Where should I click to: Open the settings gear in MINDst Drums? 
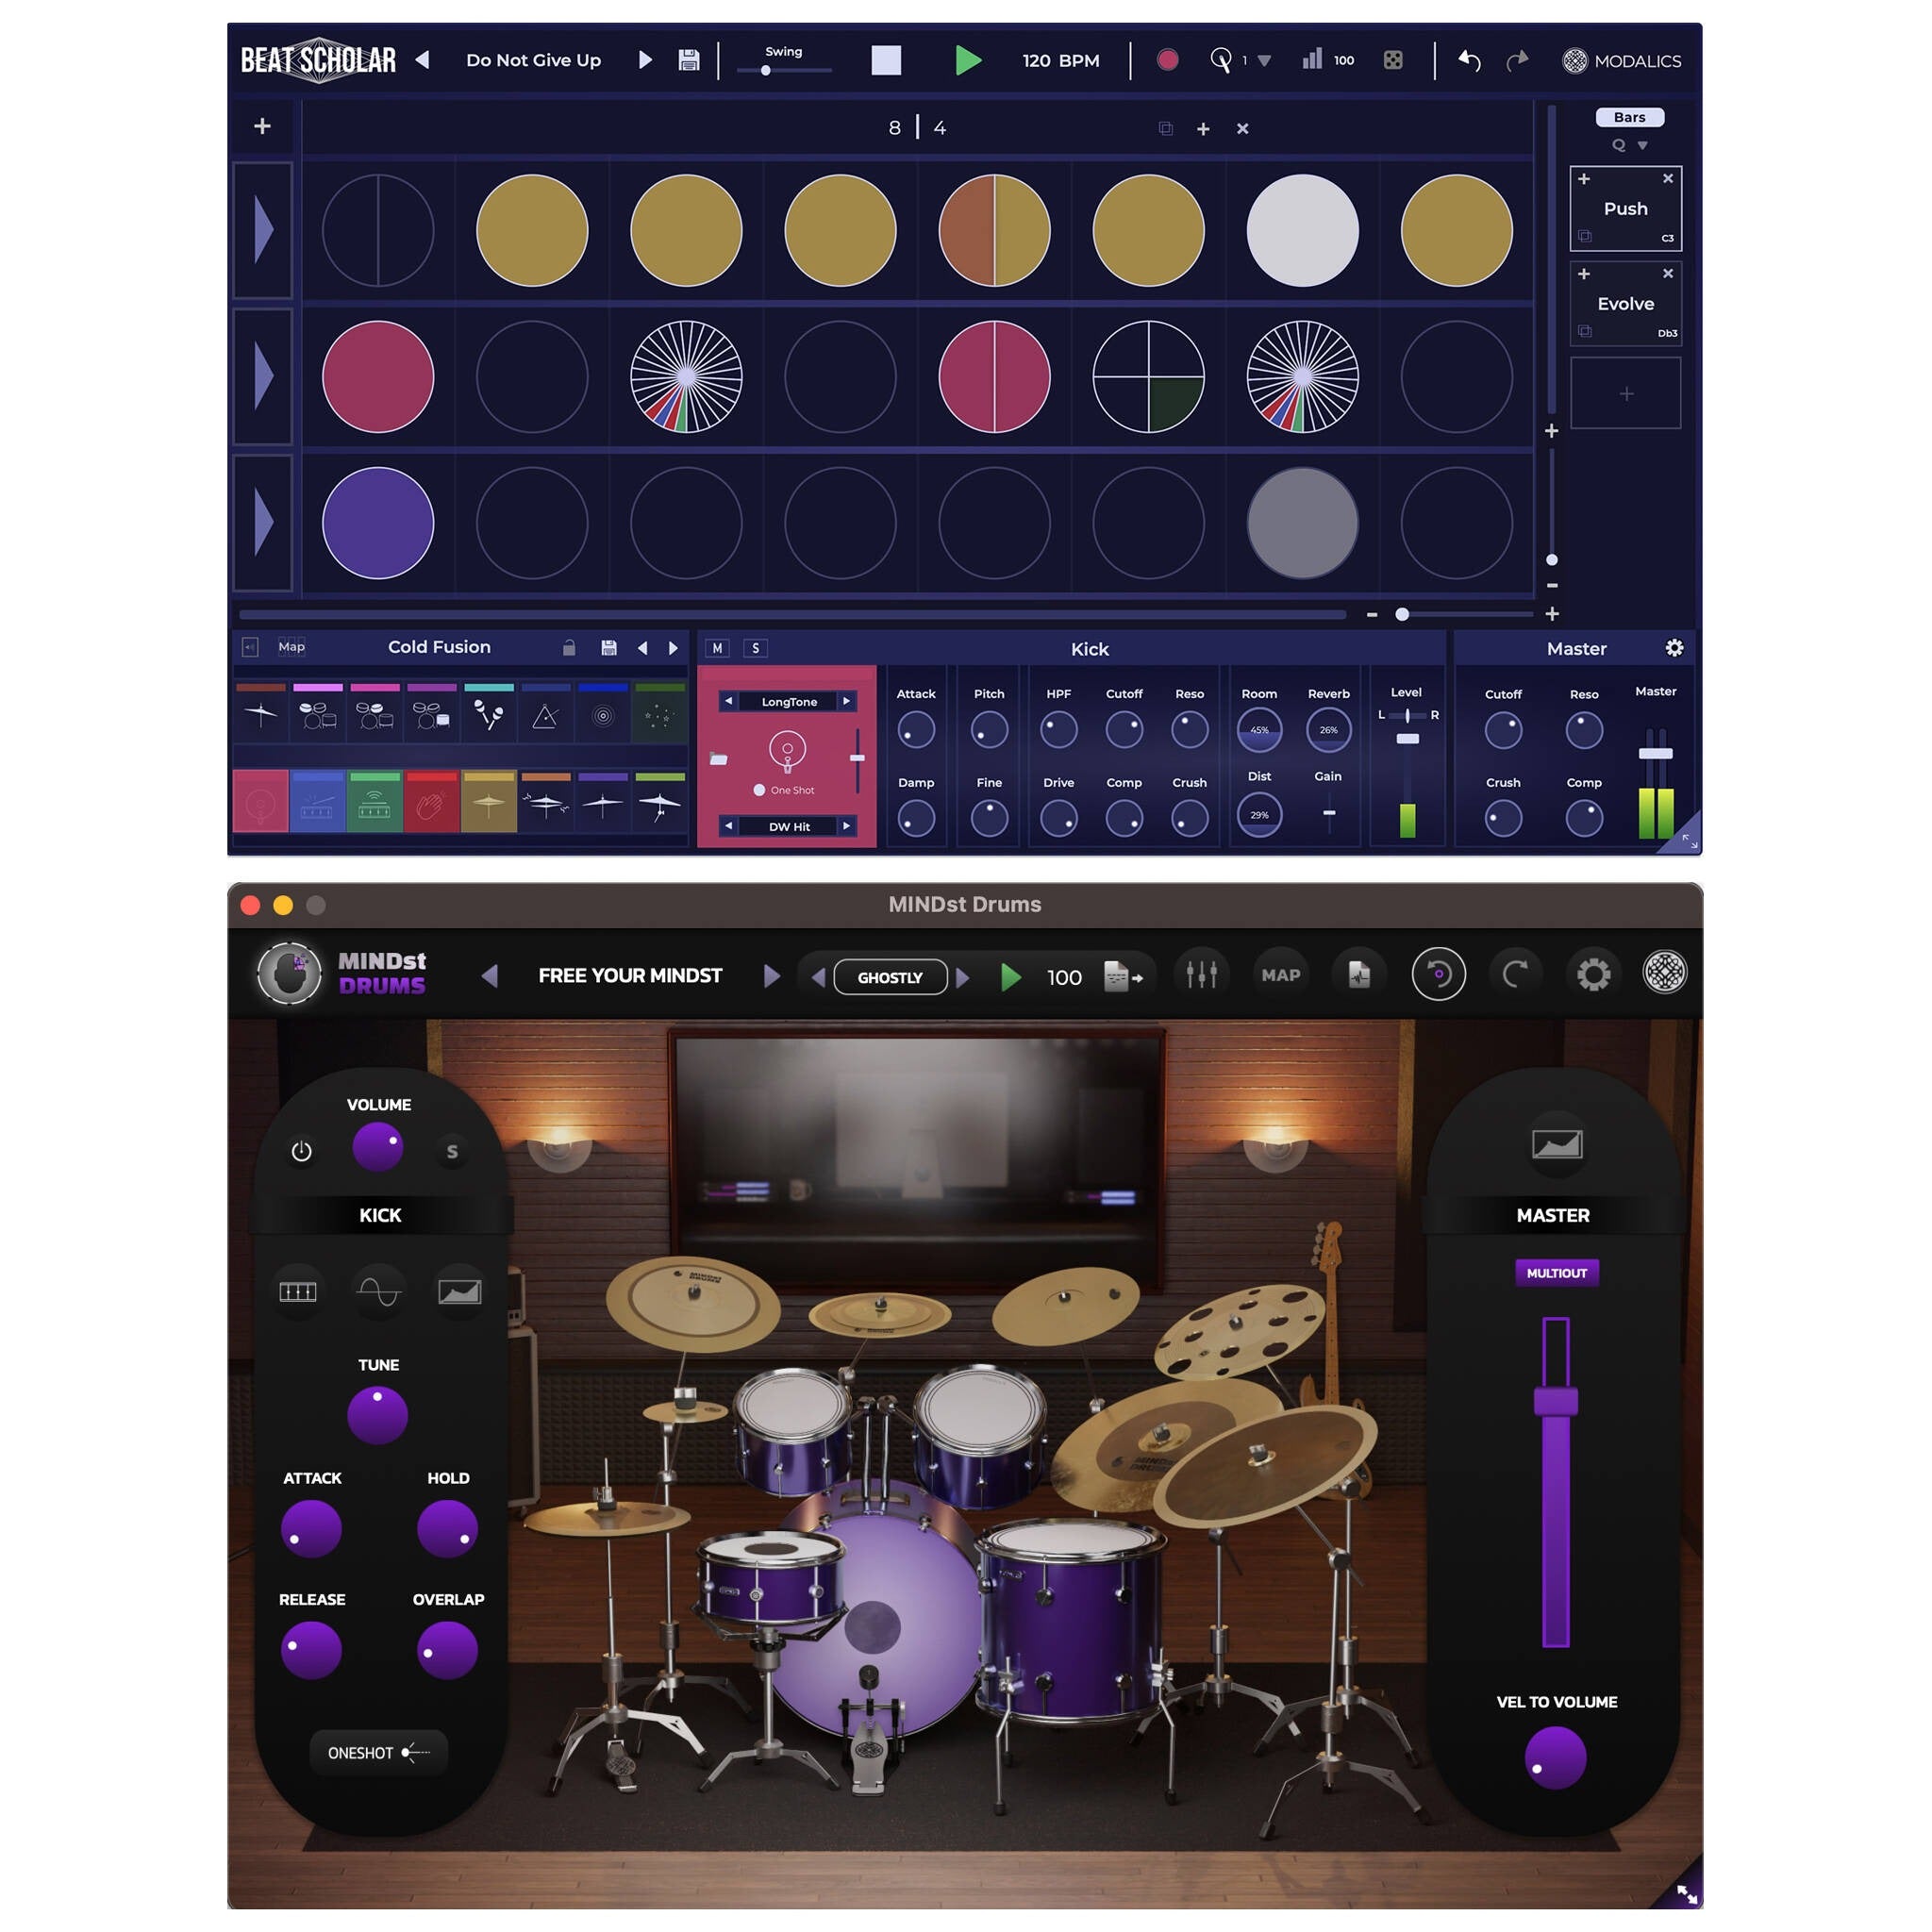click(x=1594, y=973)
